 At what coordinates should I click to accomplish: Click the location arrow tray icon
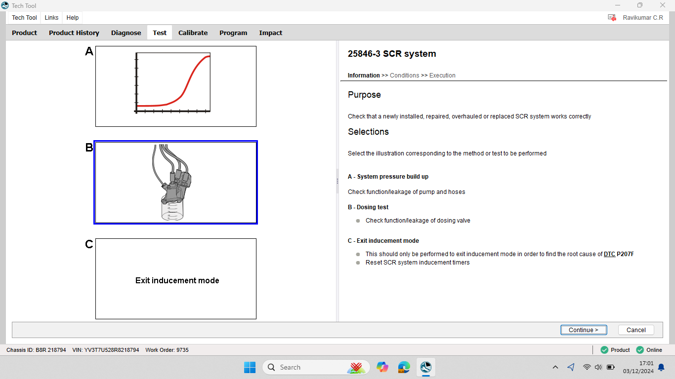(571, 367)
